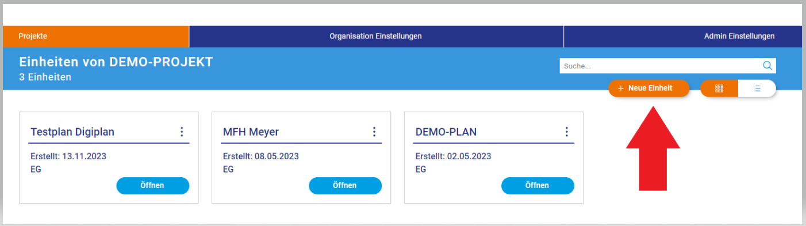This screenshot has height=226, width=806.
Task: Open the Organisation Einstellungen tab
Action: 376,36
